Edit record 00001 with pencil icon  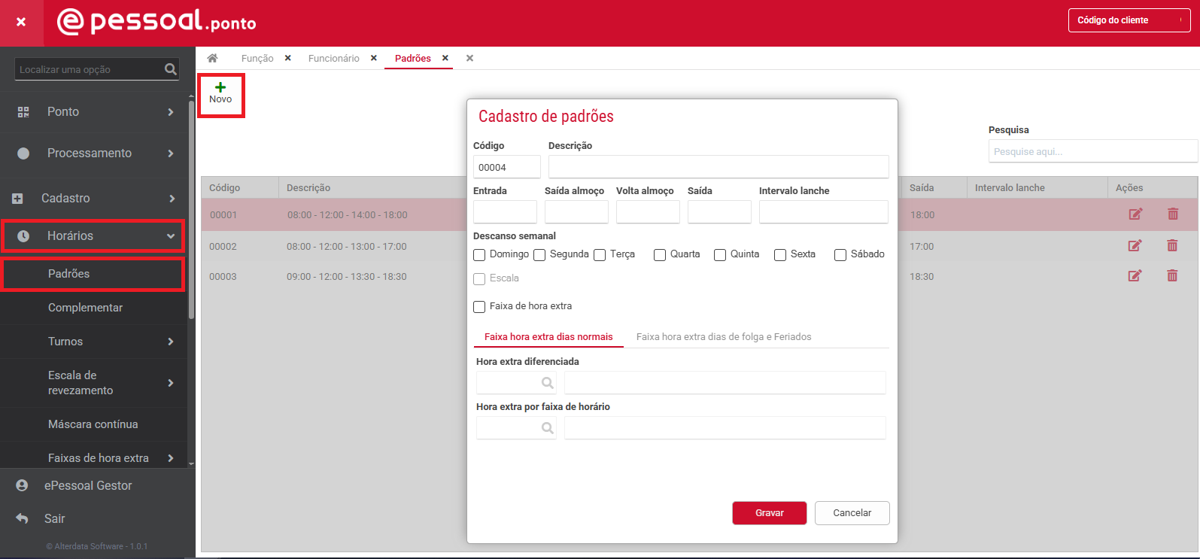tap(1135, 214)
